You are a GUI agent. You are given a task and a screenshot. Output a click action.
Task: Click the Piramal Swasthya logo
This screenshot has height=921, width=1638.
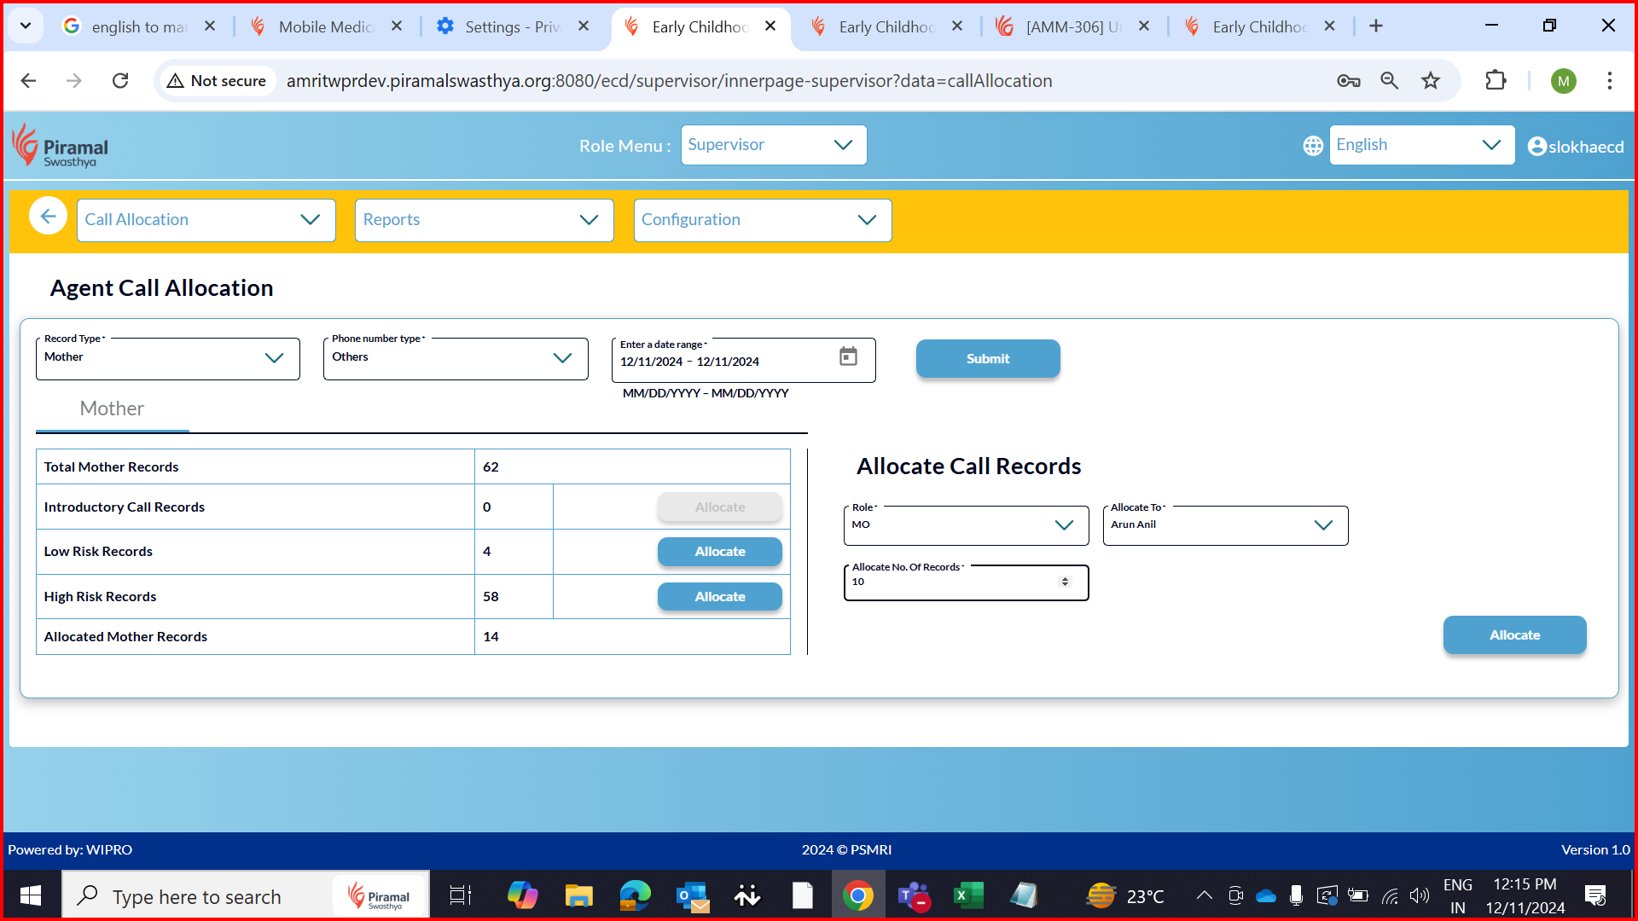click(61, 147)
